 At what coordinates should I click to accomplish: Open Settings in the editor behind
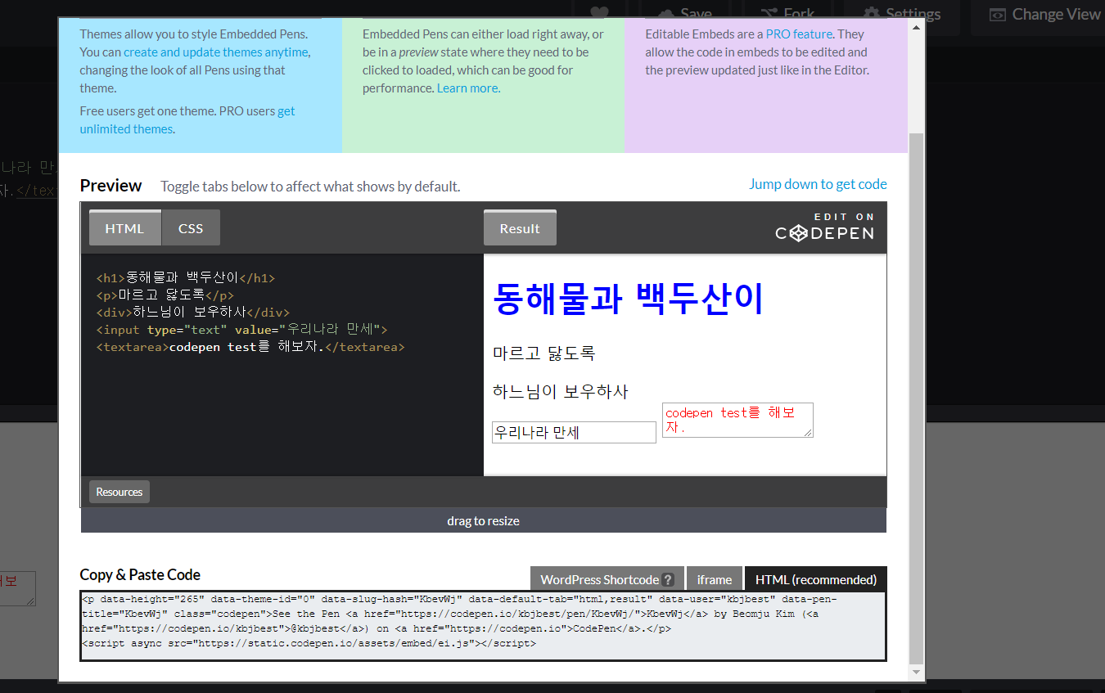(x=902, y=14)
